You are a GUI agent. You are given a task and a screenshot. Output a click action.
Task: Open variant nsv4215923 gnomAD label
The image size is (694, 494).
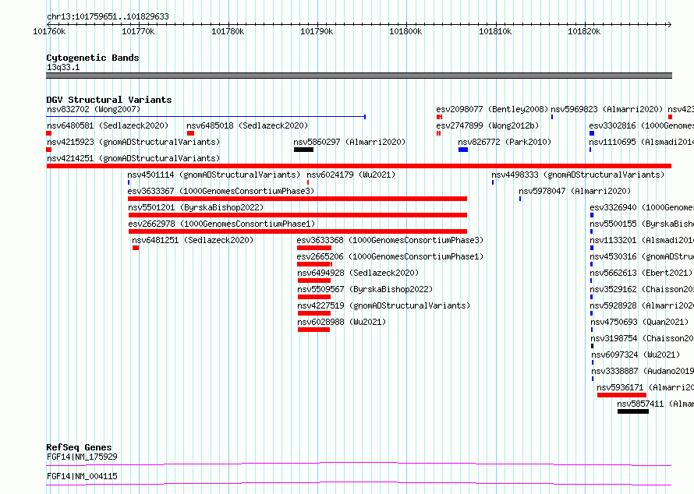(133, 142)
